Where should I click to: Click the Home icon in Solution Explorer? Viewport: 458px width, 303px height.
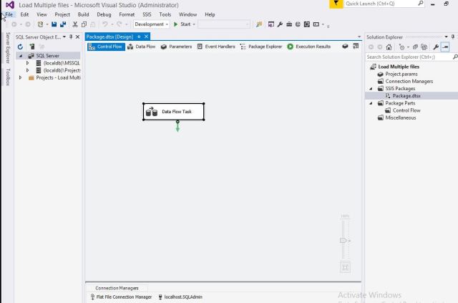[x=389, y=47]
